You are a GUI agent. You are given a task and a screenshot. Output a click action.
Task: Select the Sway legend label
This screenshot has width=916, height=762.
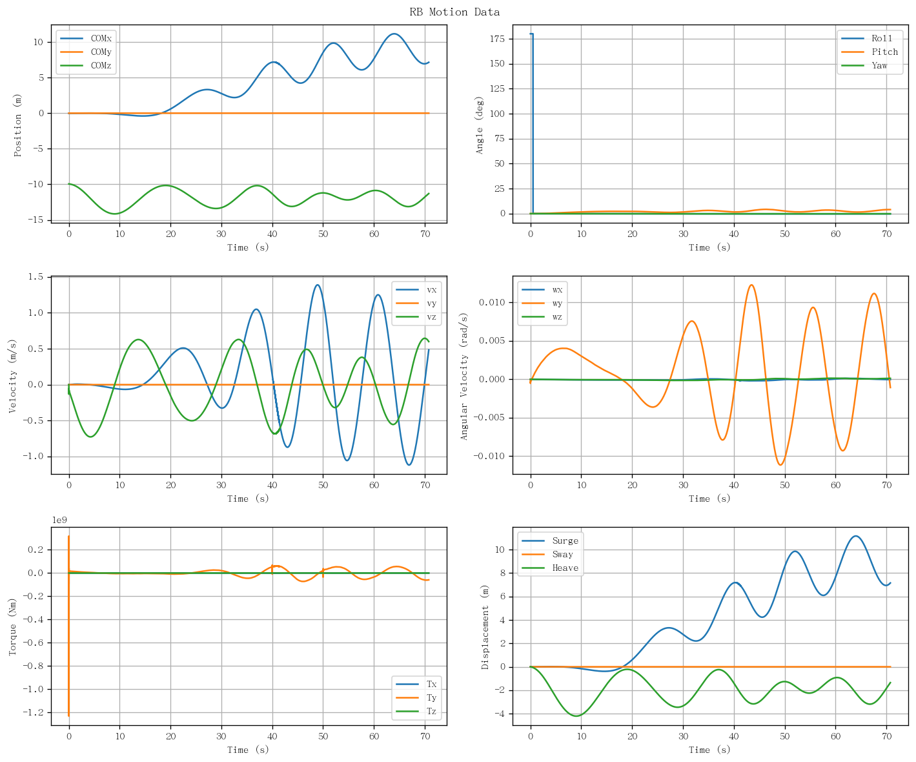(562, 555)
